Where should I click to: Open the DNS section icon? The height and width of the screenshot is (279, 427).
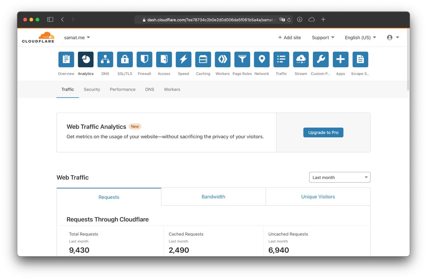pyautogui.click(x=105, y=60)
